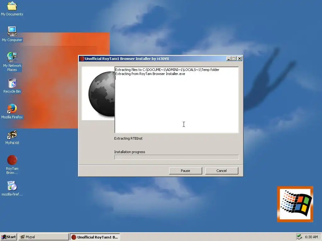Open the Start menu
This screenshot has width=322, height=241.
coord(8,237)
